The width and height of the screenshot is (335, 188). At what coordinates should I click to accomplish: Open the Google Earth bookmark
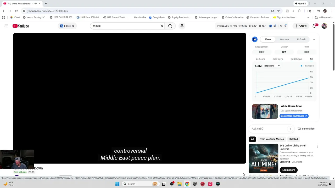pos(157,17)
